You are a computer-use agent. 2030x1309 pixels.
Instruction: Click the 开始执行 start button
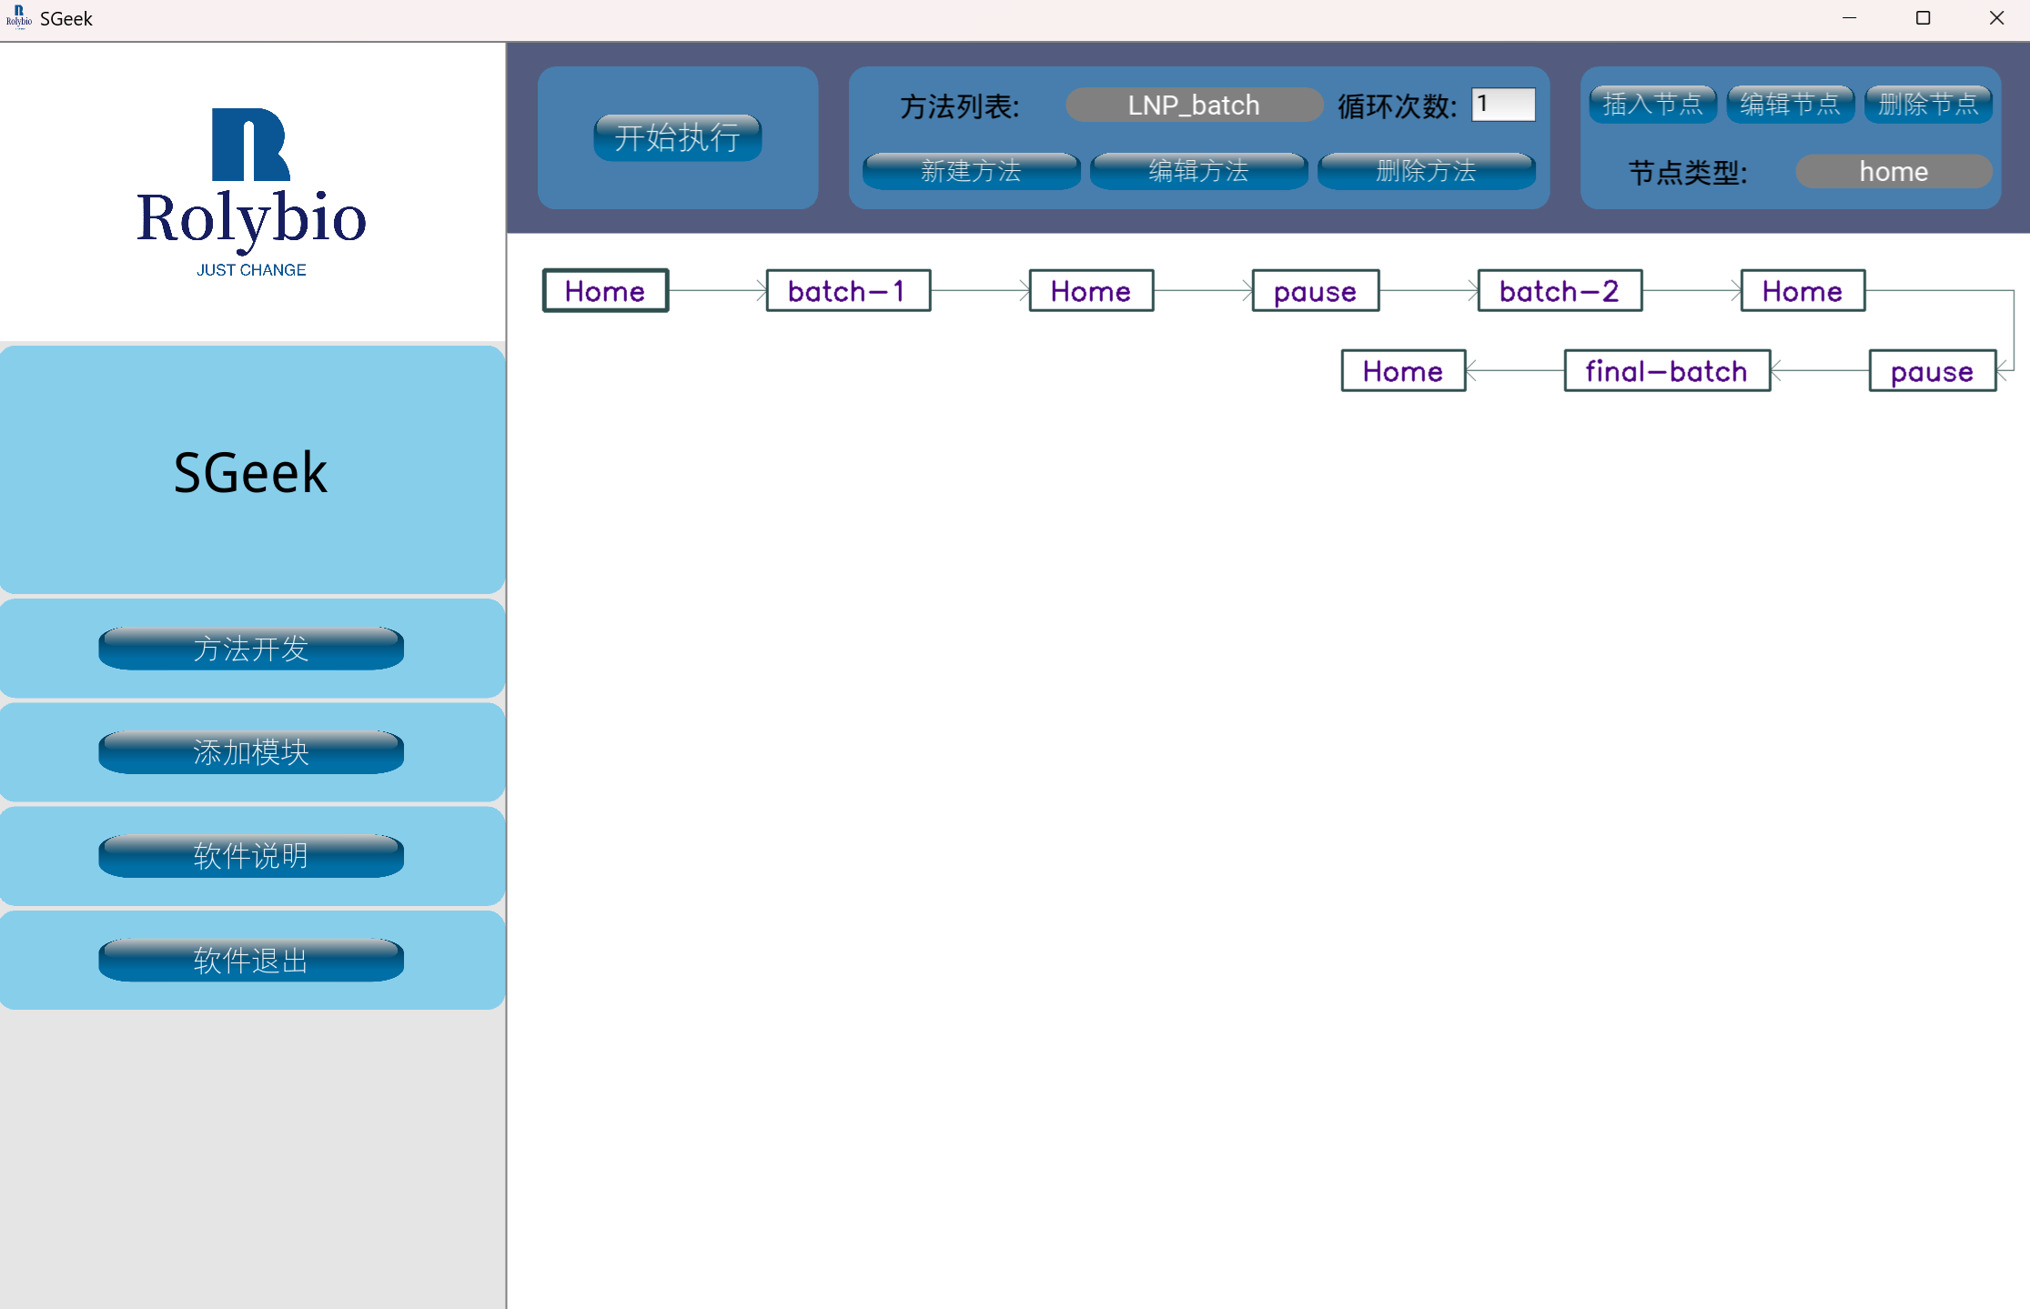pyautogui.click(x=677, y=137)
